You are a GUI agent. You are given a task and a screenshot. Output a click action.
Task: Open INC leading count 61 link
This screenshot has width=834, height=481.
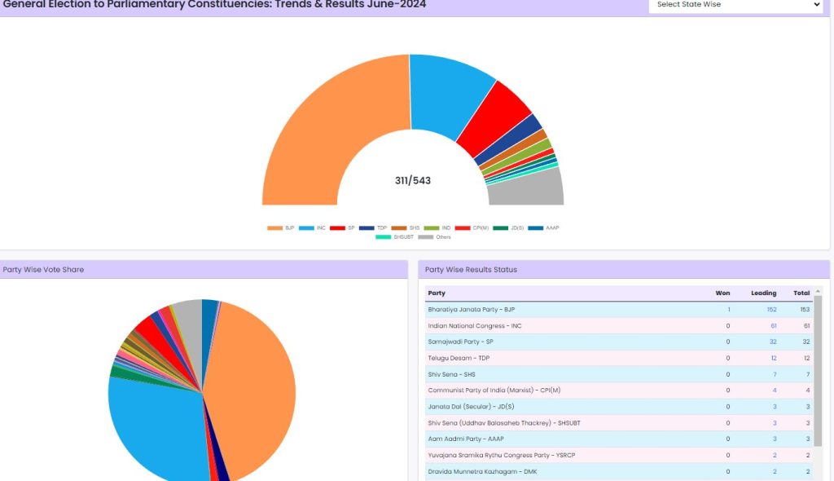click(773, 326)
